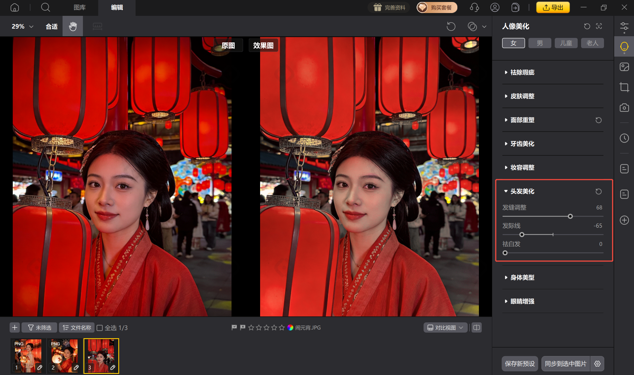Select the portrait beautify face icon in sidebar
The image size is (634, 375).
click(624, 46)
